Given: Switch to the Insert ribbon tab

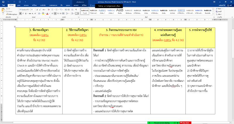Looking at the screenshot, I should pos(19,5).
